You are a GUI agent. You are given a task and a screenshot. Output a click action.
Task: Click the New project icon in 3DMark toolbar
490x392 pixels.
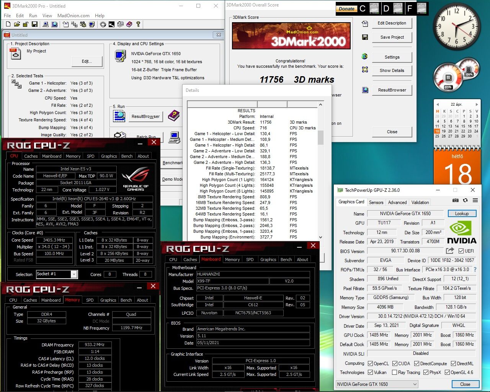click(8, 24)
